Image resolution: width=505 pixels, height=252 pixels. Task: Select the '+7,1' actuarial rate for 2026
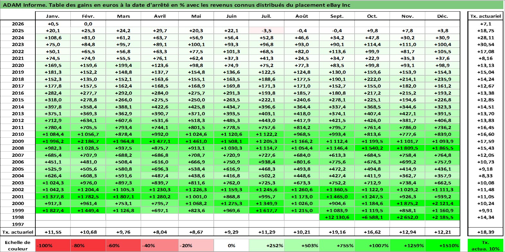486,24
